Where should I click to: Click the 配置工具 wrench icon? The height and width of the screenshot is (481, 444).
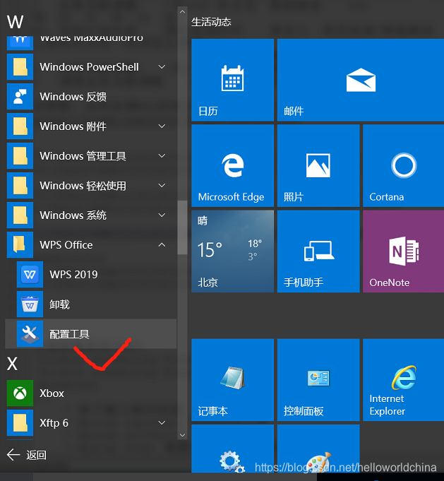tap(30, 334)
